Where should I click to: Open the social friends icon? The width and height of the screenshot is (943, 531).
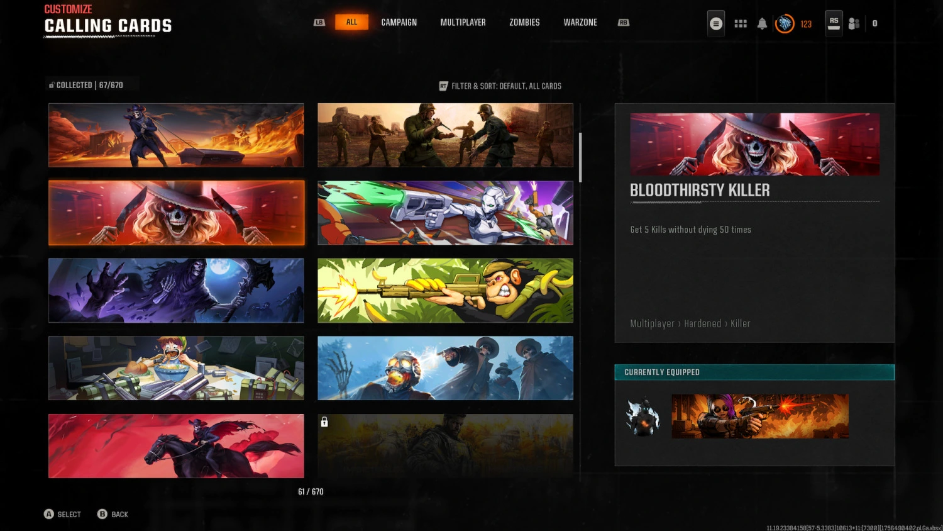tap(854, 24)
